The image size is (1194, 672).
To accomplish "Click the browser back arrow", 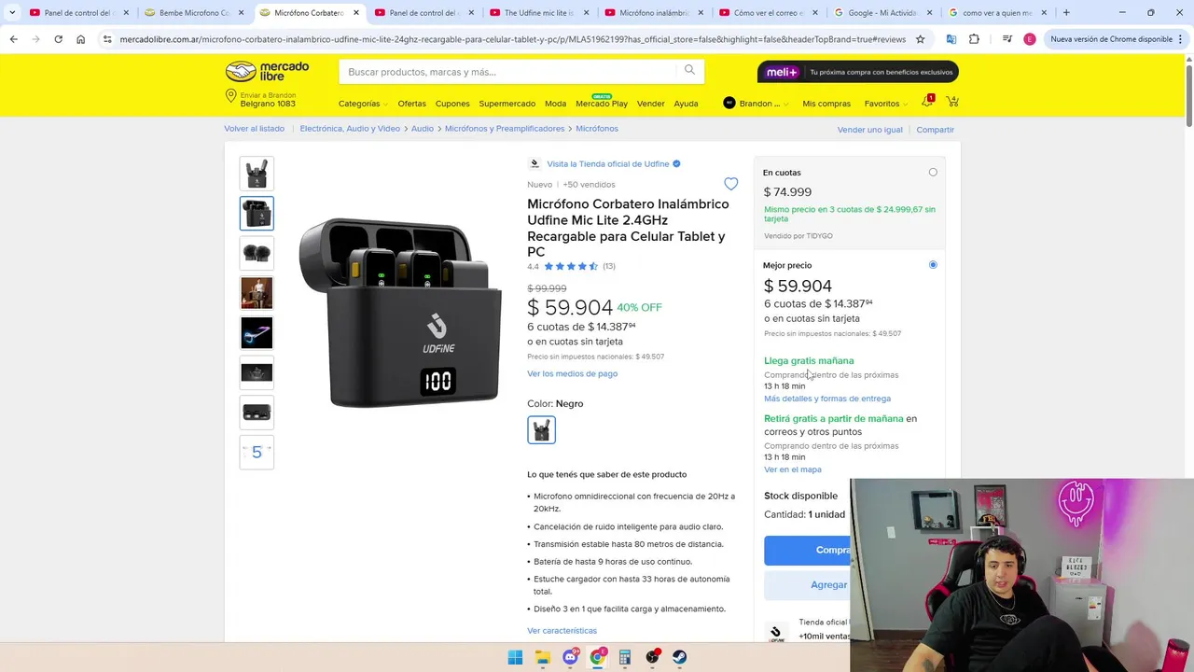I will pyautogui.click(x=13, y=39).
